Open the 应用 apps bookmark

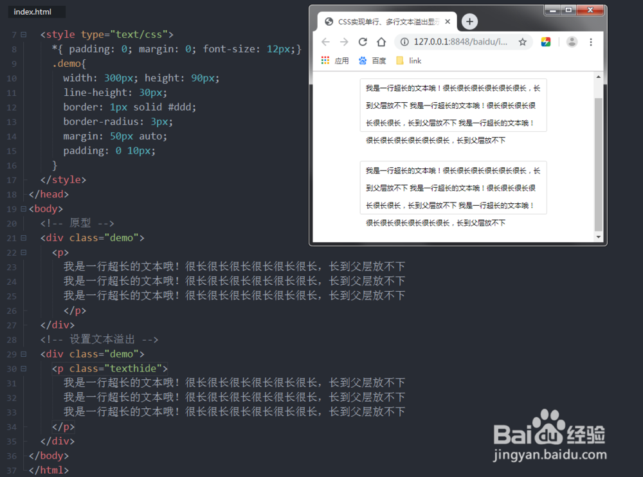[x=334, y=60]
